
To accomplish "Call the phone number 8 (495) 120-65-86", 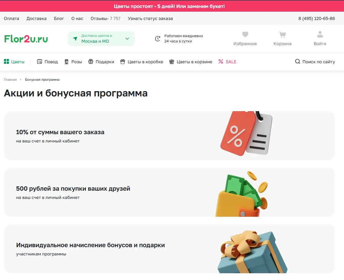I will tap(317, 18).
